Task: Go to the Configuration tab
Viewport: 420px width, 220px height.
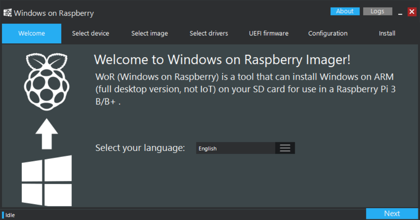Action: (x=328, y=34)
